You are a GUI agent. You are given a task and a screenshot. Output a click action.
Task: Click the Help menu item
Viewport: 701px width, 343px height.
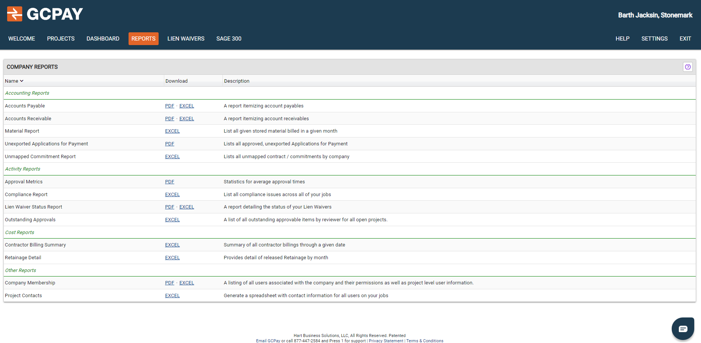click(x=622, y=39)
